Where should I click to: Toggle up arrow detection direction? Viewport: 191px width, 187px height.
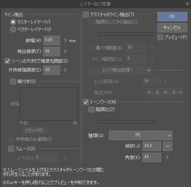pyautogui.click(x=157, y=92)
